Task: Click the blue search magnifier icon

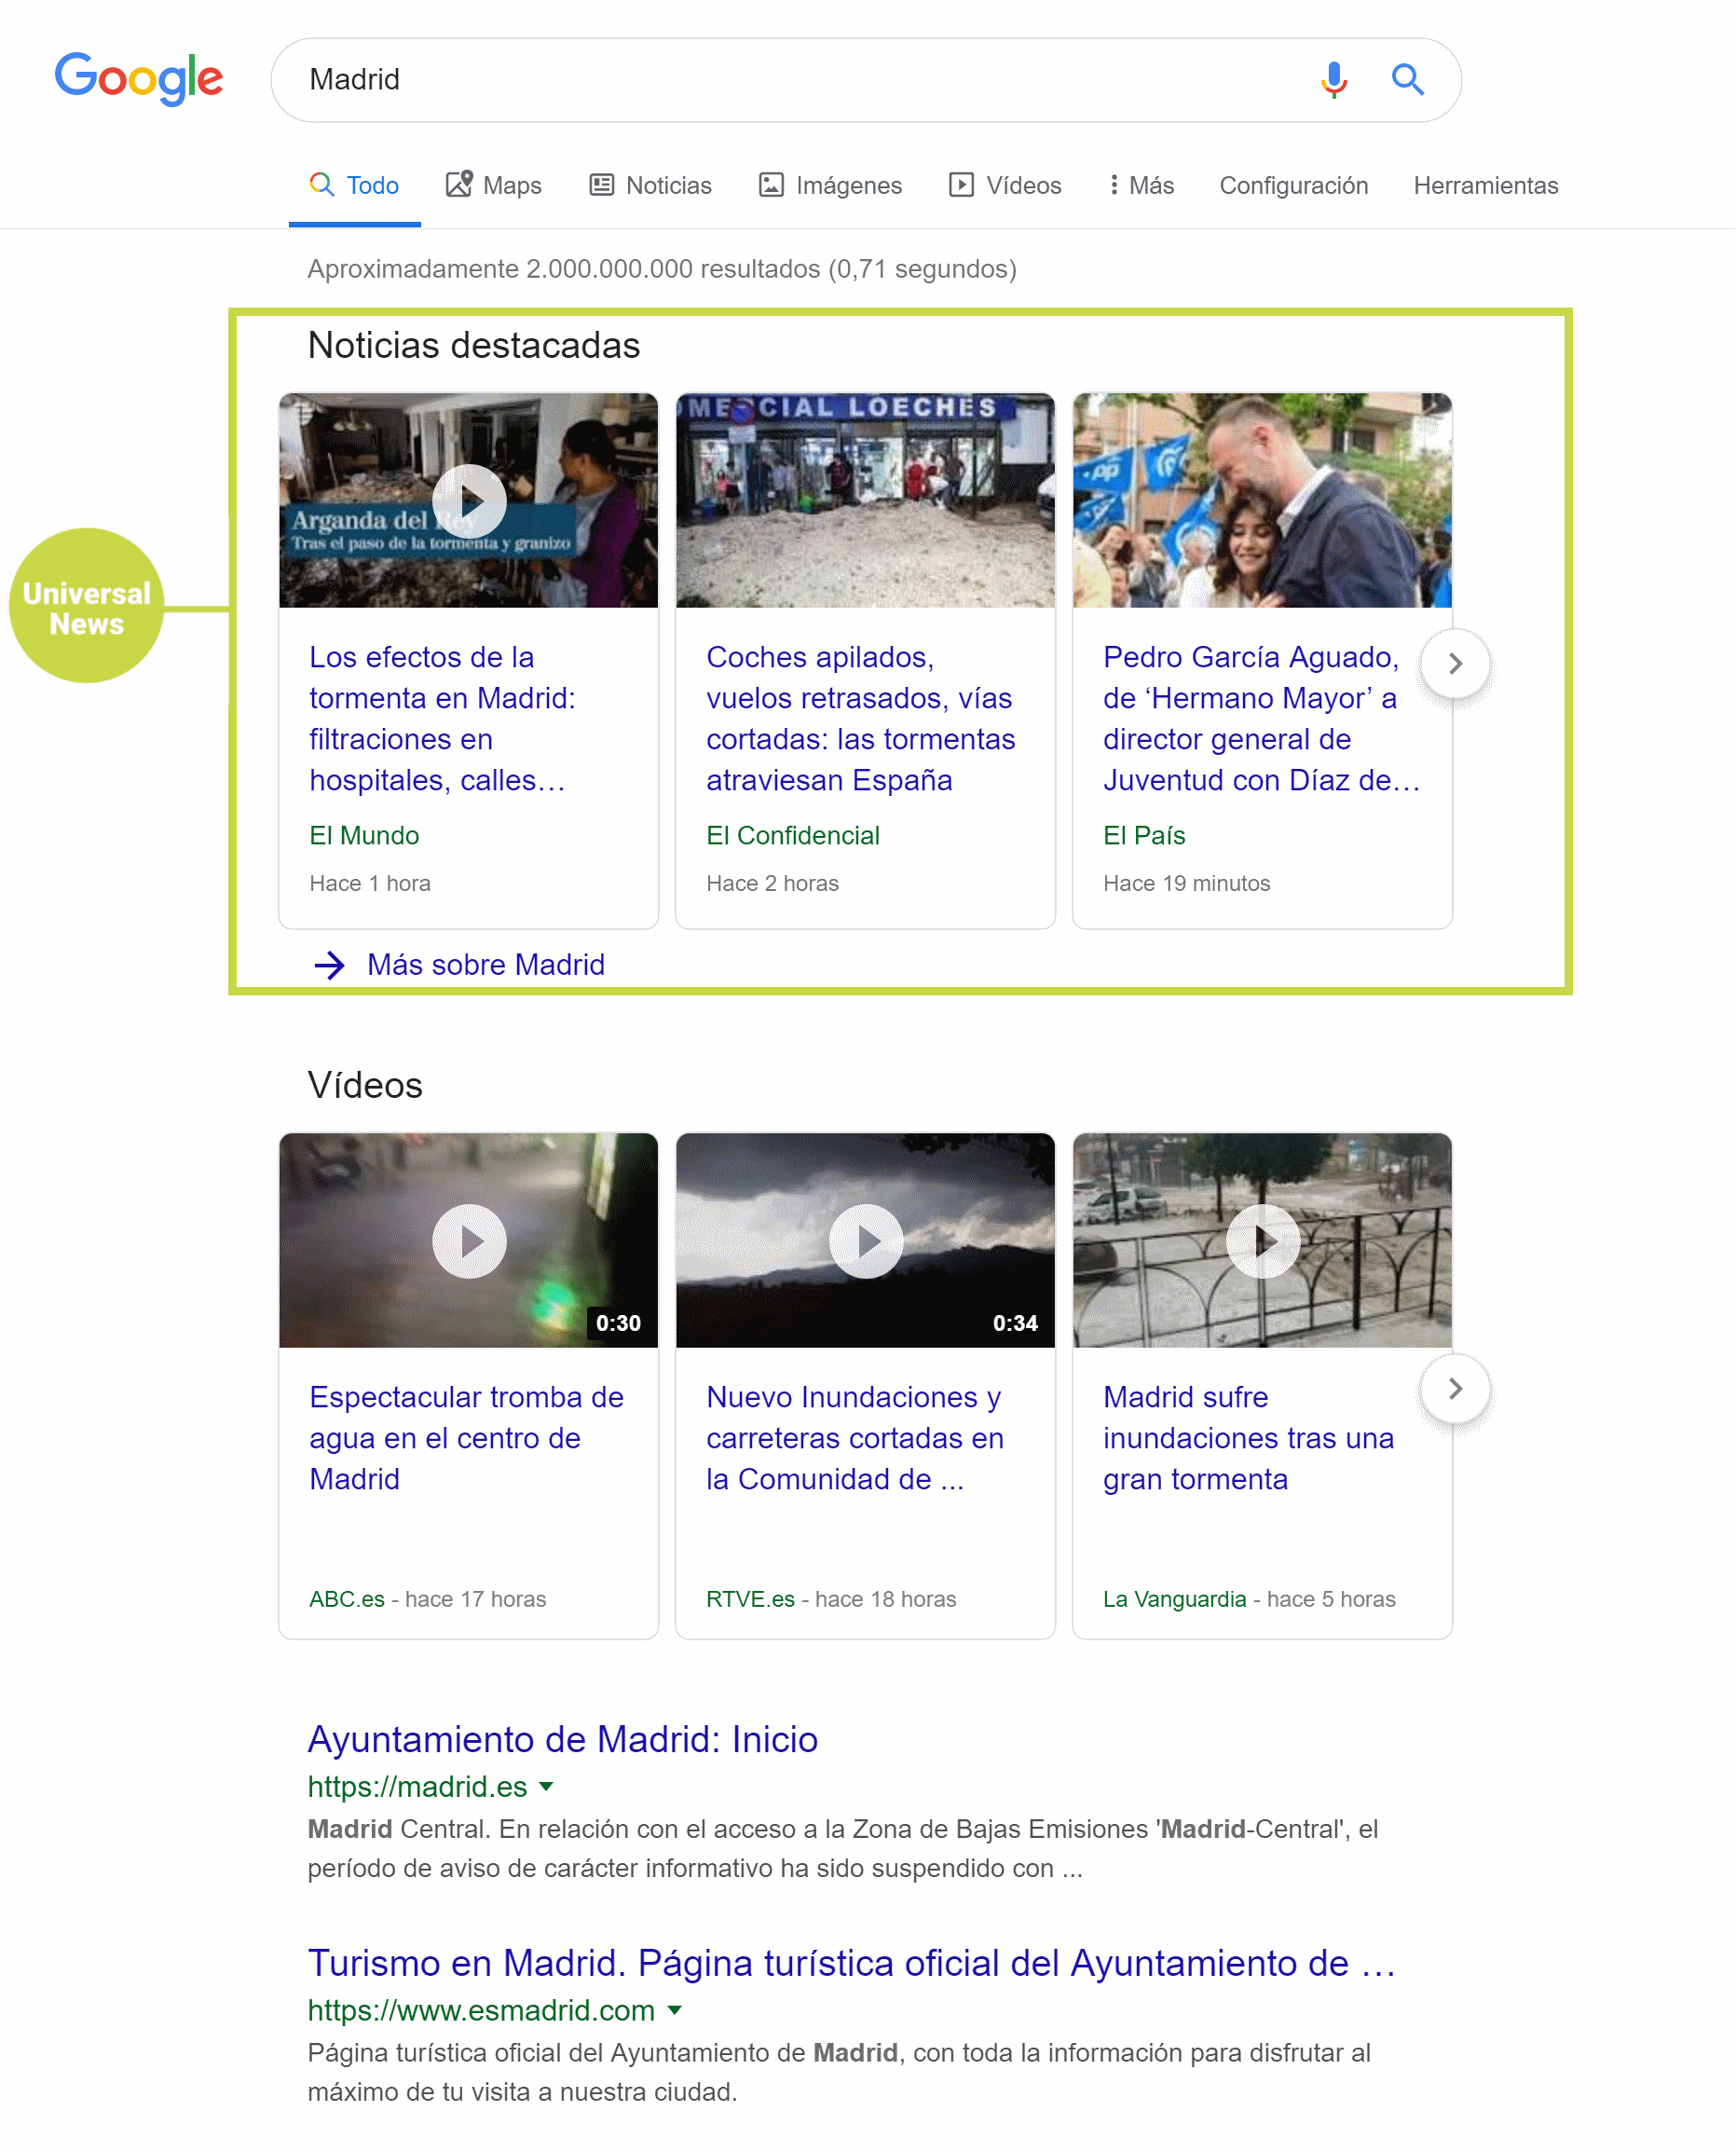Action: [x=1408, y=79]
